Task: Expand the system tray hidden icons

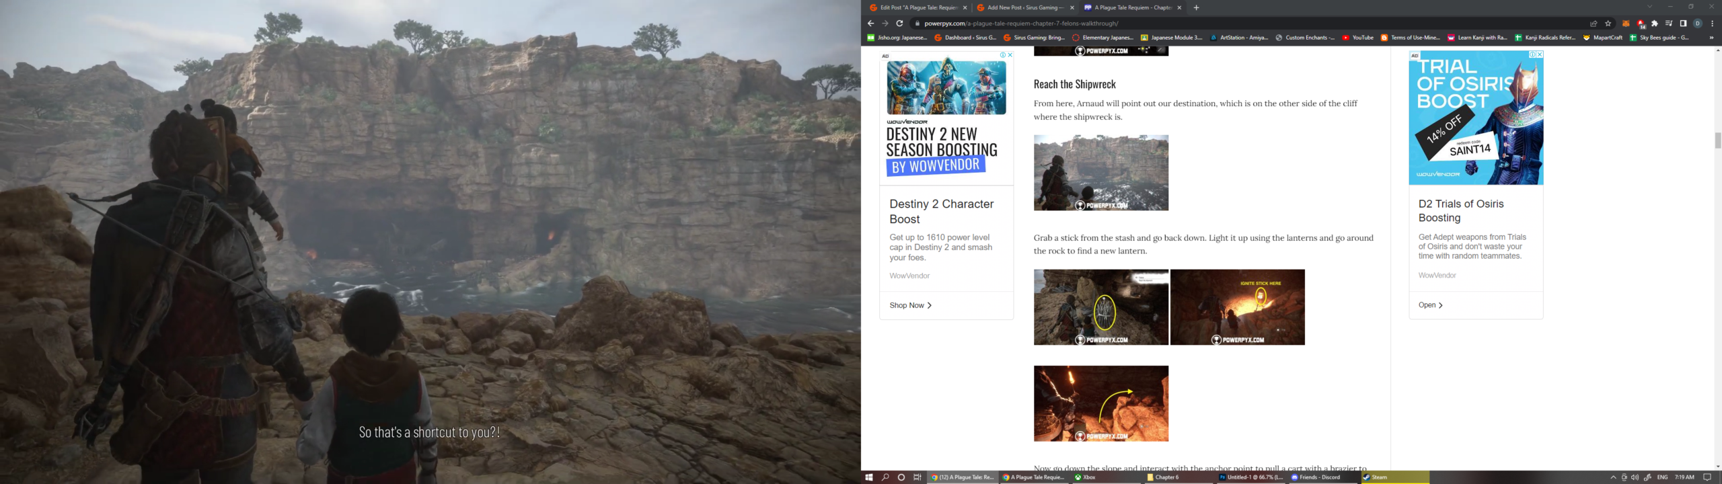Action: click(1613, 477)
